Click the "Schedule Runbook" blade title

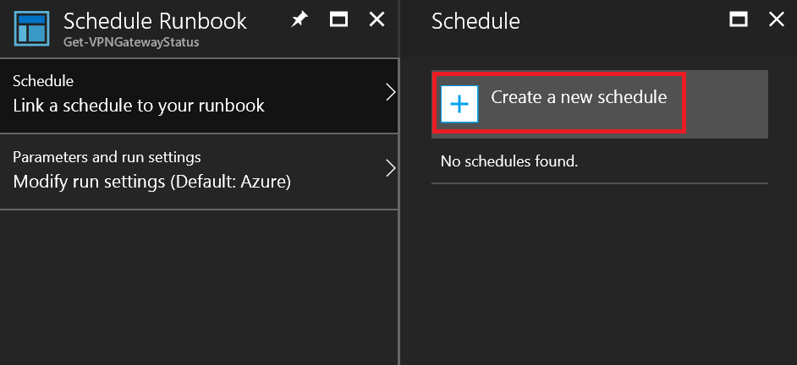(x=155, y=20)
